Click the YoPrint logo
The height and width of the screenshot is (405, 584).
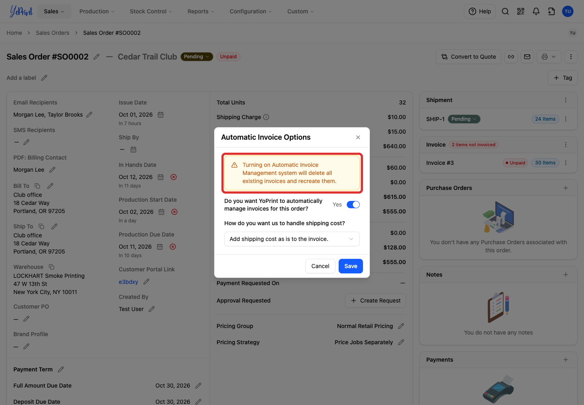tap(21, 11)
